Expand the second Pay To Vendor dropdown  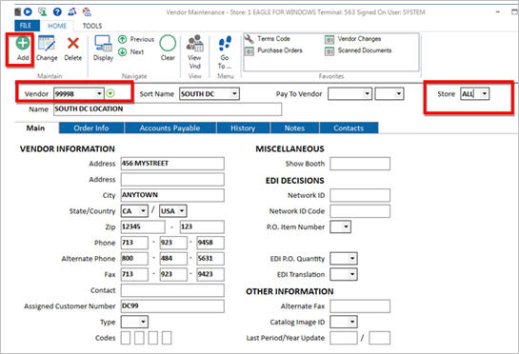[x=399, y=94]
